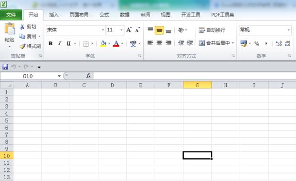The height and width of the screenshot is (181, 296).
Task: Decrease font size with small A
Action: [x=137, y=30]
